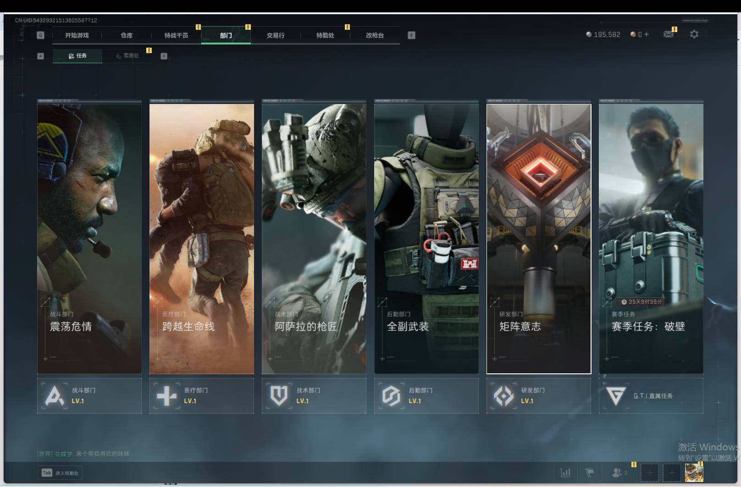Screen dimensions: 741x487
Task: Switch to the 仓库 tab
Action: click(x=127, y=35)
